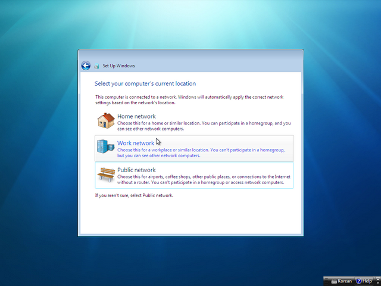Open the Help button in language bar
Image resolution: width=381 pixels, height=286 pixels.
point(364,281)
